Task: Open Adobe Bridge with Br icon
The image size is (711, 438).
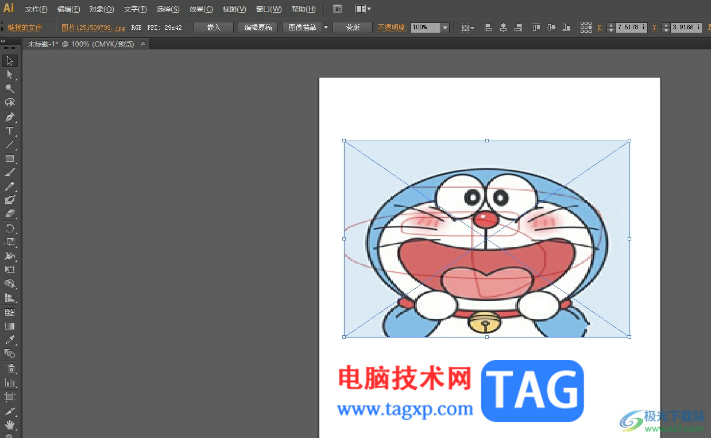Action: [x=338, y=9]
